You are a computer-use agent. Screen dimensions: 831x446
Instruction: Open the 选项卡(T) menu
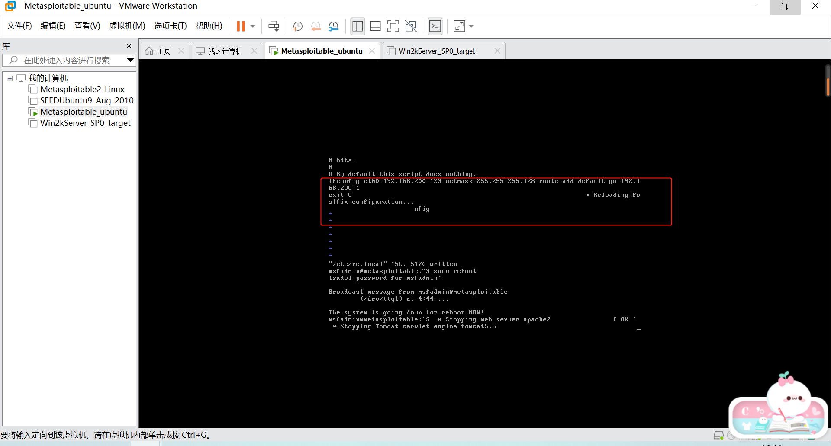click(170, 26)
